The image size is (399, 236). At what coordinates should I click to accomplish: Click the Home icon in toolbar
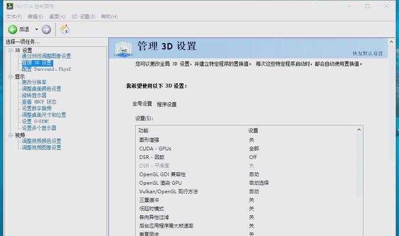tap(64, 29)
